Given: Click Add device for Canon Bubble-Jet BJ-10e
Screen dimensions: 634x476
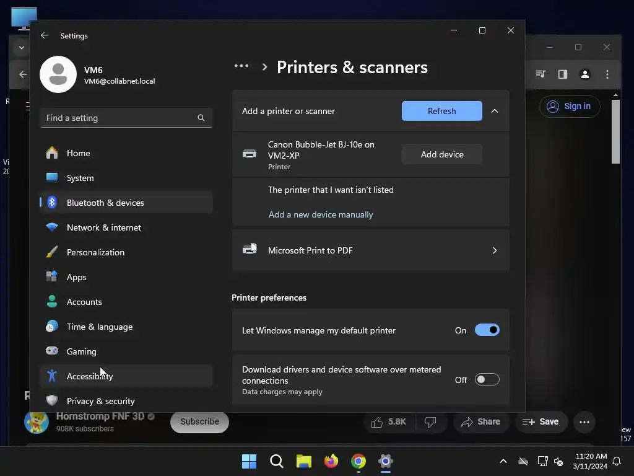Looking at the screenshot, I should click(x=441, y=154).
